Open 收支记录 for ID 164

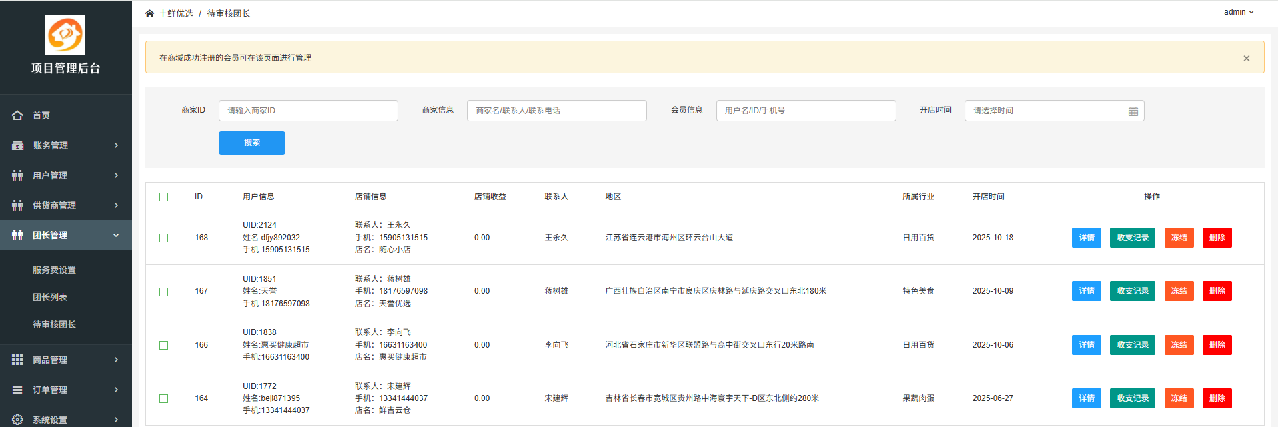(1133, 398)
